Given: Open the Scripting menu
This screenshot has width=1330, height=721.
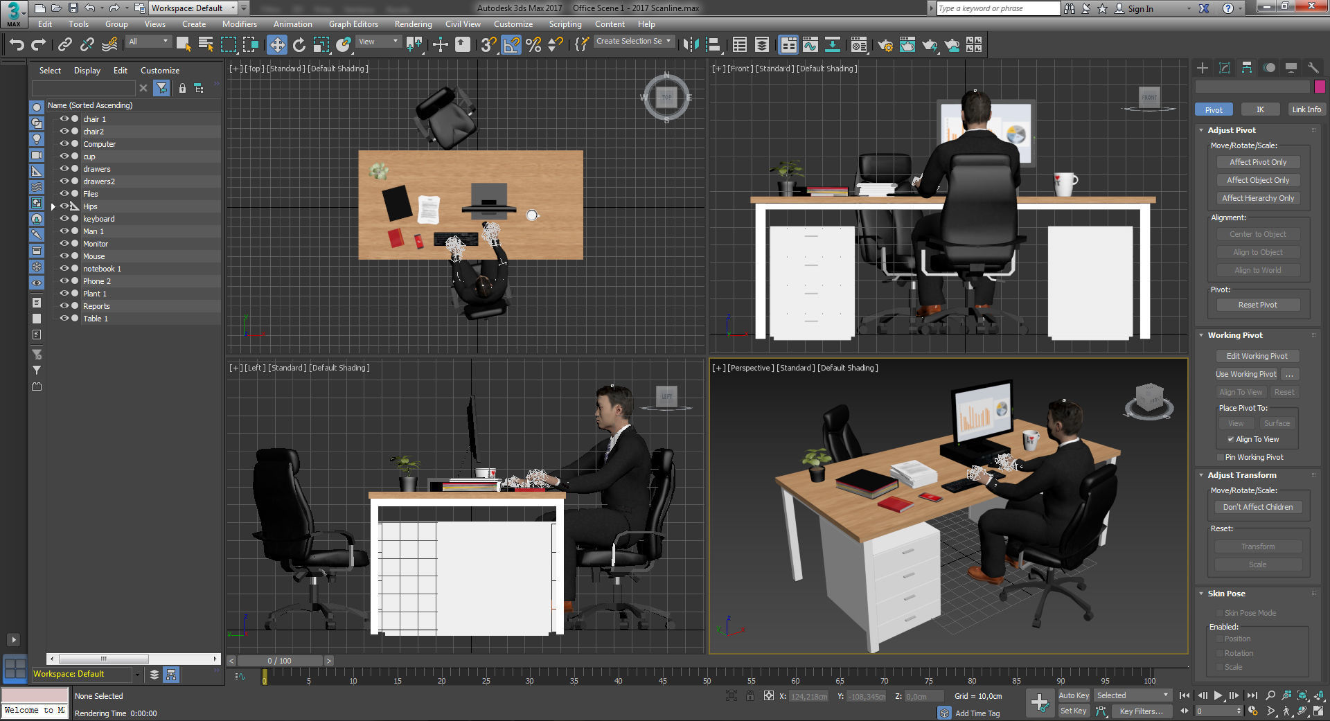Looking at the screenshot, I should 565,24.
